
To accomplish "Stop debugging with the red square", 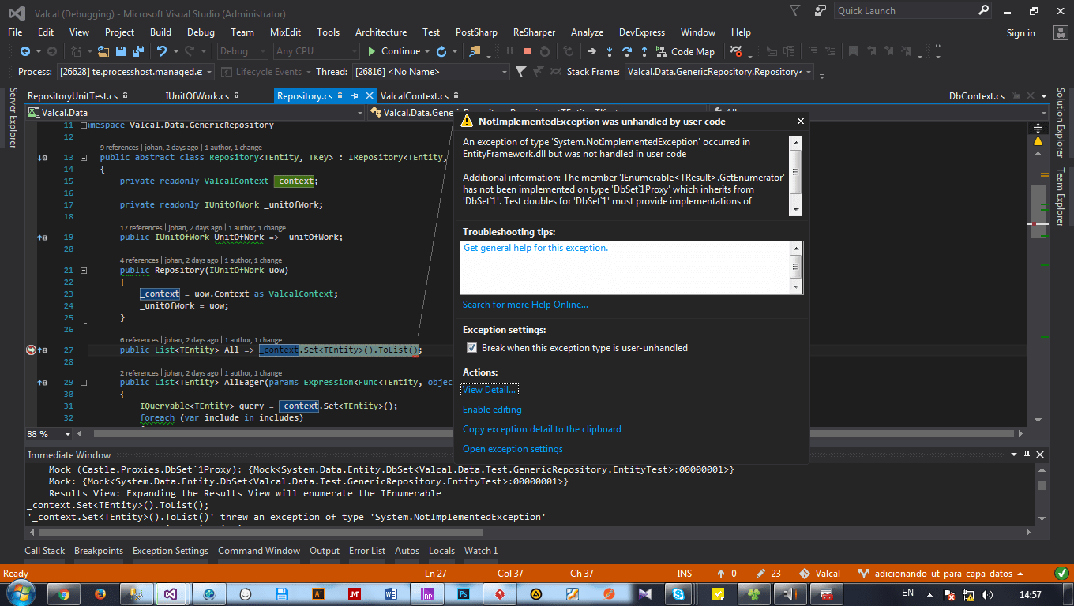I will point(527,51).
